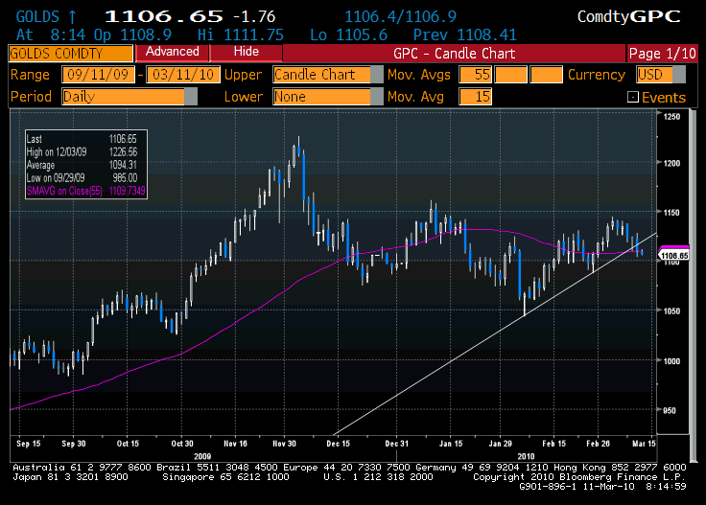Expand the Upper chart type gray arrow

[x=377, y=75]
